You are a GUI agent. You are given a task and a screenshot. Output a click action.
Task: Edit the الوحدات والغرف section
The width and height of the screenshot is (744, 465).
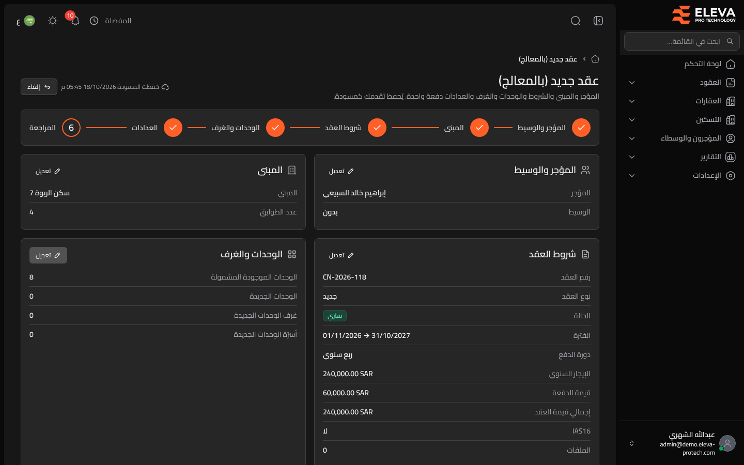48,255
